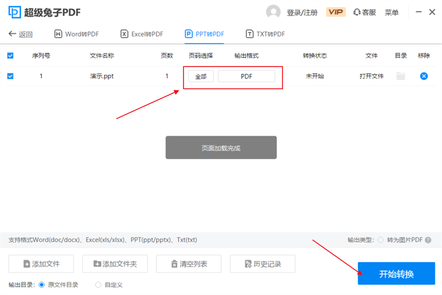The height and width of the screenshot is (295, 442).
Task: Click the 超级兔子PDF logo icon
Action: pyautogui.click(x=15, y=12)
